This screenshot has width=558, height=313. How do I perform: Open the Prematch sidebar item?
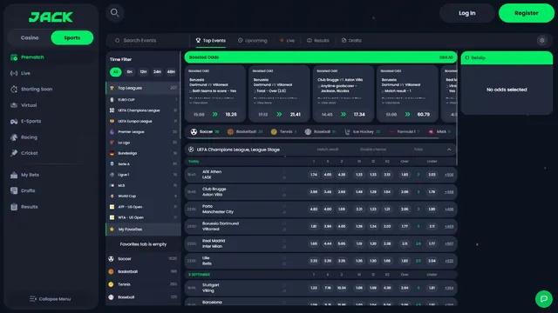[51, 57]
